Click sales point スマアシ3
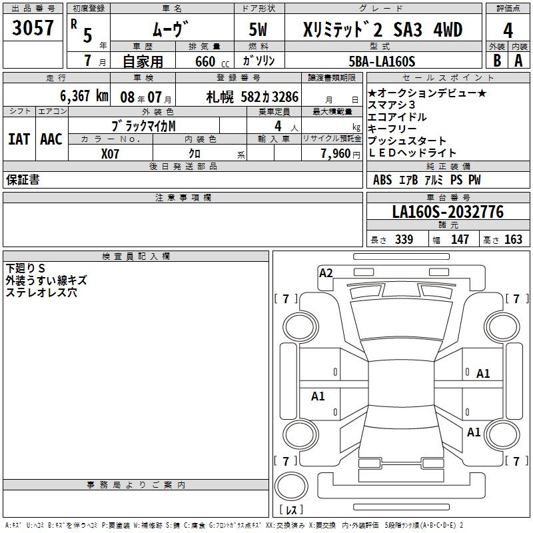 pos(392,105)
